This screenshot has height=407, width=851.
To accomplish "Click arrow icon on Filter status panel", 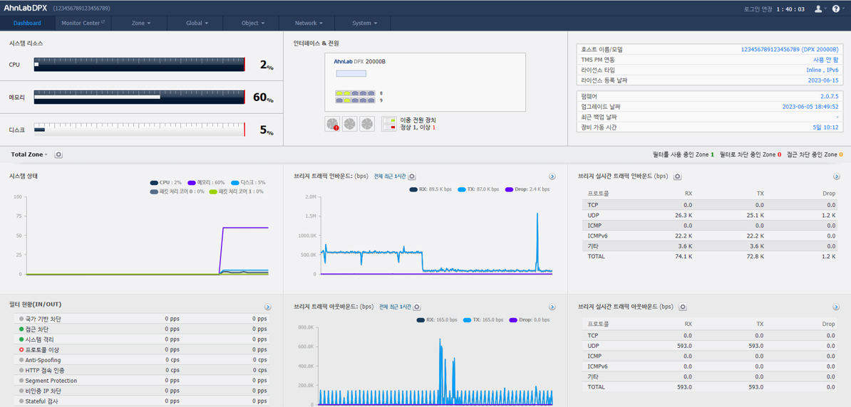I will pyautogui.click(x=267, y=307).
